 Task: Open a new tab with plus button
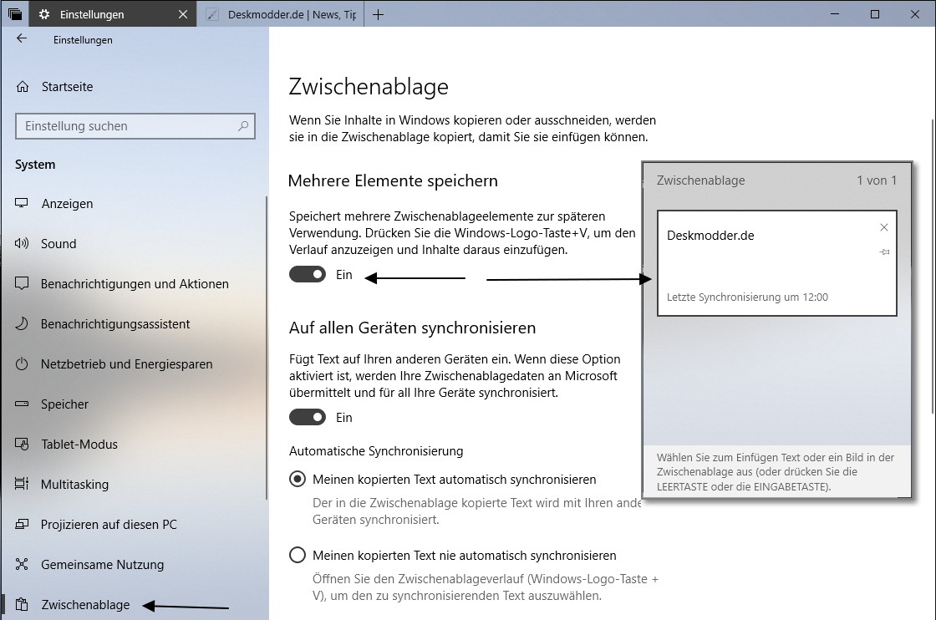(378, 14)
